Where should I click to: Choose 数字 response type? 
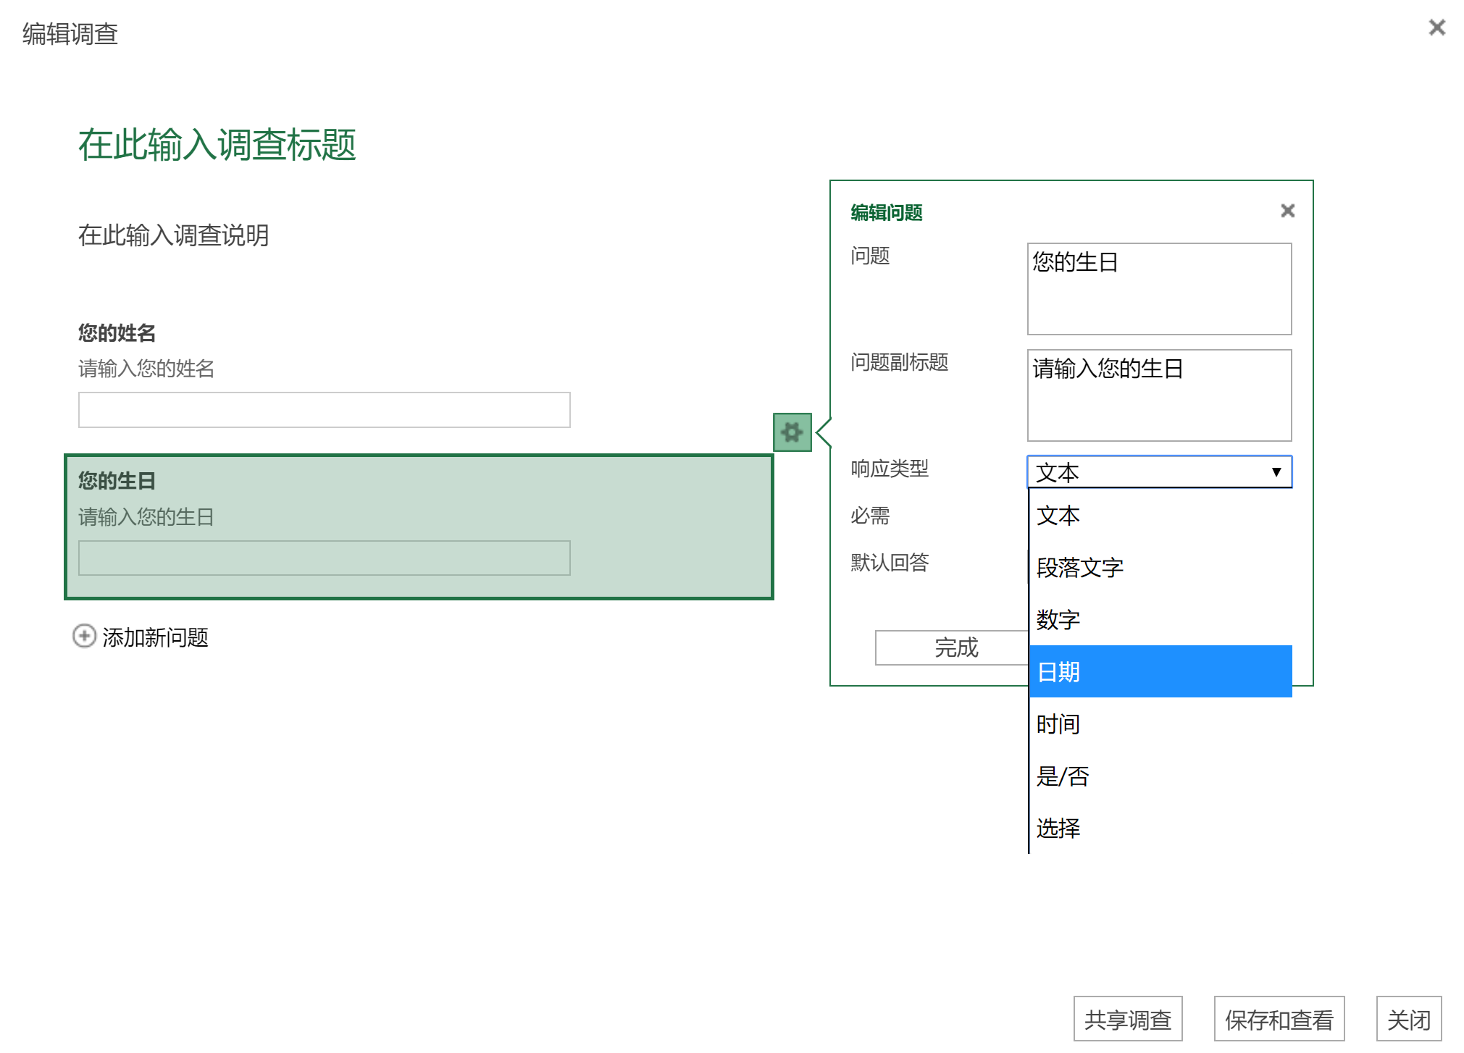(x=1160, y=620)
